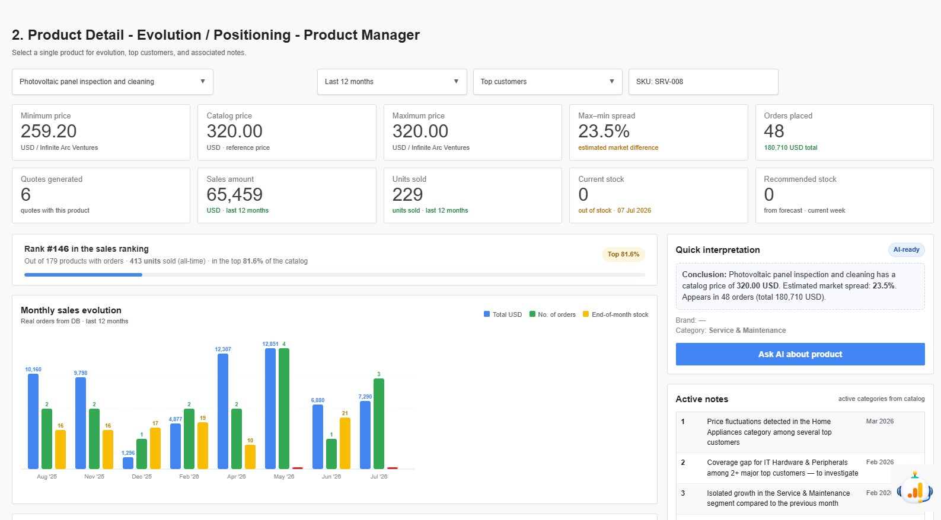The height and width of the screenshot is (520, 941).
Task: Click the Rank #146 in the sales ranking heading
Action: (87, 249)
